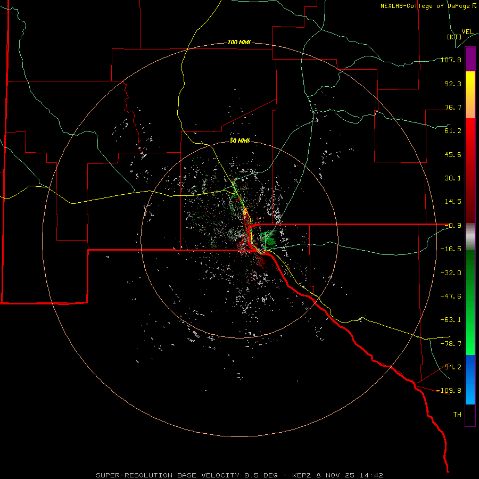Click the -63.1 scale value

point(451,320)
